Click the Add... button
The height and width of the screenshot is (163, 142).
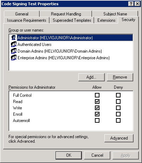pos(91,77)
